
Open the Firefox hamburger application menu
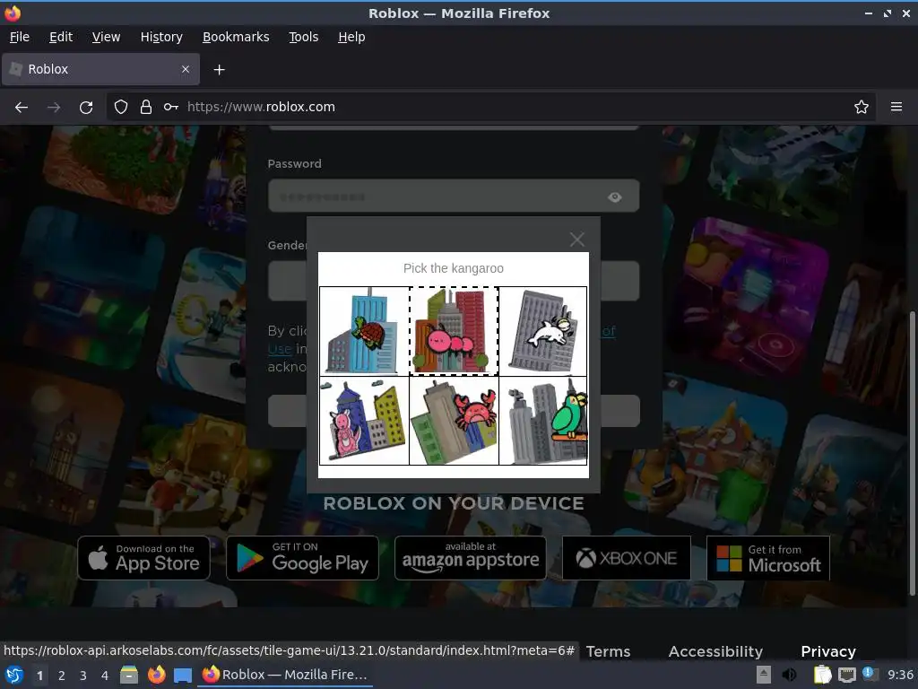(x=896, y=107)
